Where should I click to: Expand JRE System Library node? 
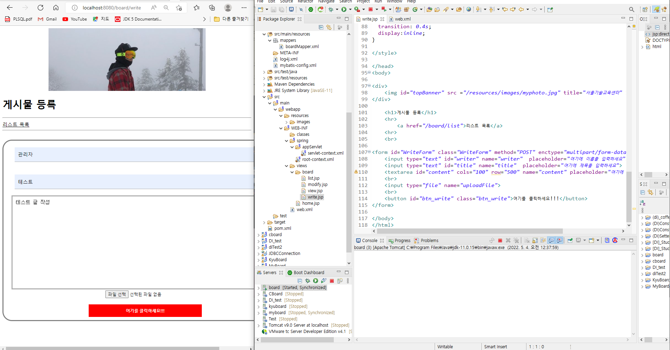click(x=264, y=91)
